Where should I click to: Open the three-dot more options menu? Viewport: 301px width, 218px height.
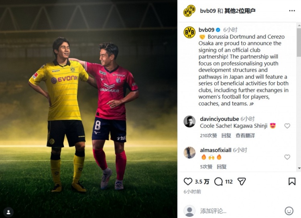pyautogui.click(x=292, y=11)
